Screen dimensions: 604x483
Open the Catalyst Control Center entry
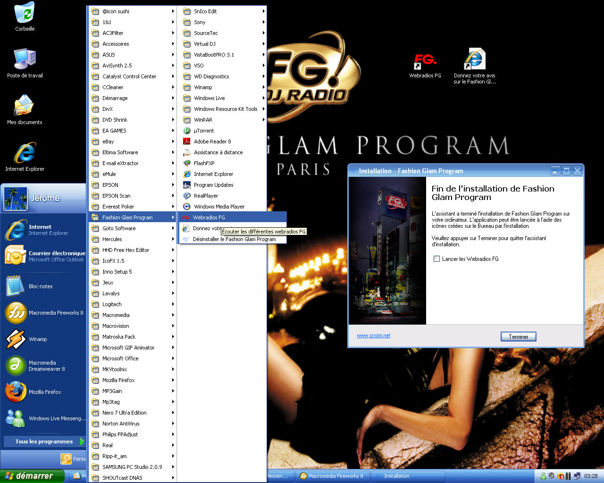133,76
